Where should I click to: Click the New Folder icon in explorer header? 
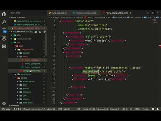click(x=36, y=32)
